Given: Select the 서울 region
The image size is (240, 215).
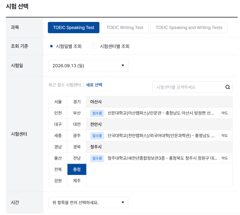Looking at the screenshot, I should (58, 102).
